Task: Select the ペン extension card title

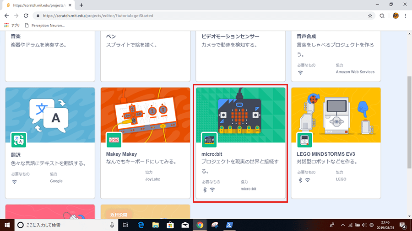Action: (111, 37)
